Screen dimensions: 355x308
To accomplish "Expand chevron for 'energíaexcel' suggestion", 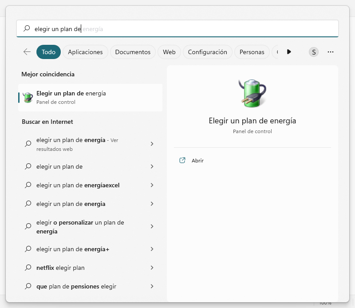I will pyautogui.click(x=152, y=185).
